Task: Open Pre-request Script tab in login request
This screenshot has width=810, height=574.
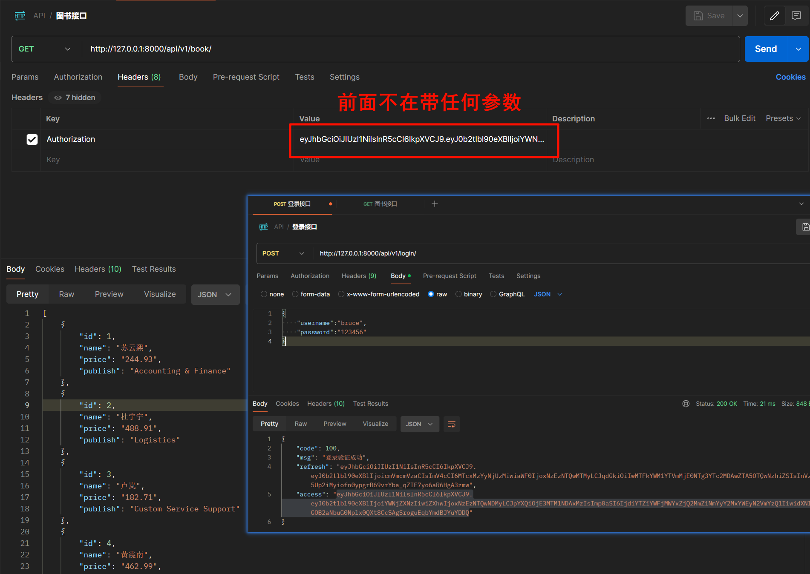Action: click(x=450, y=276)
